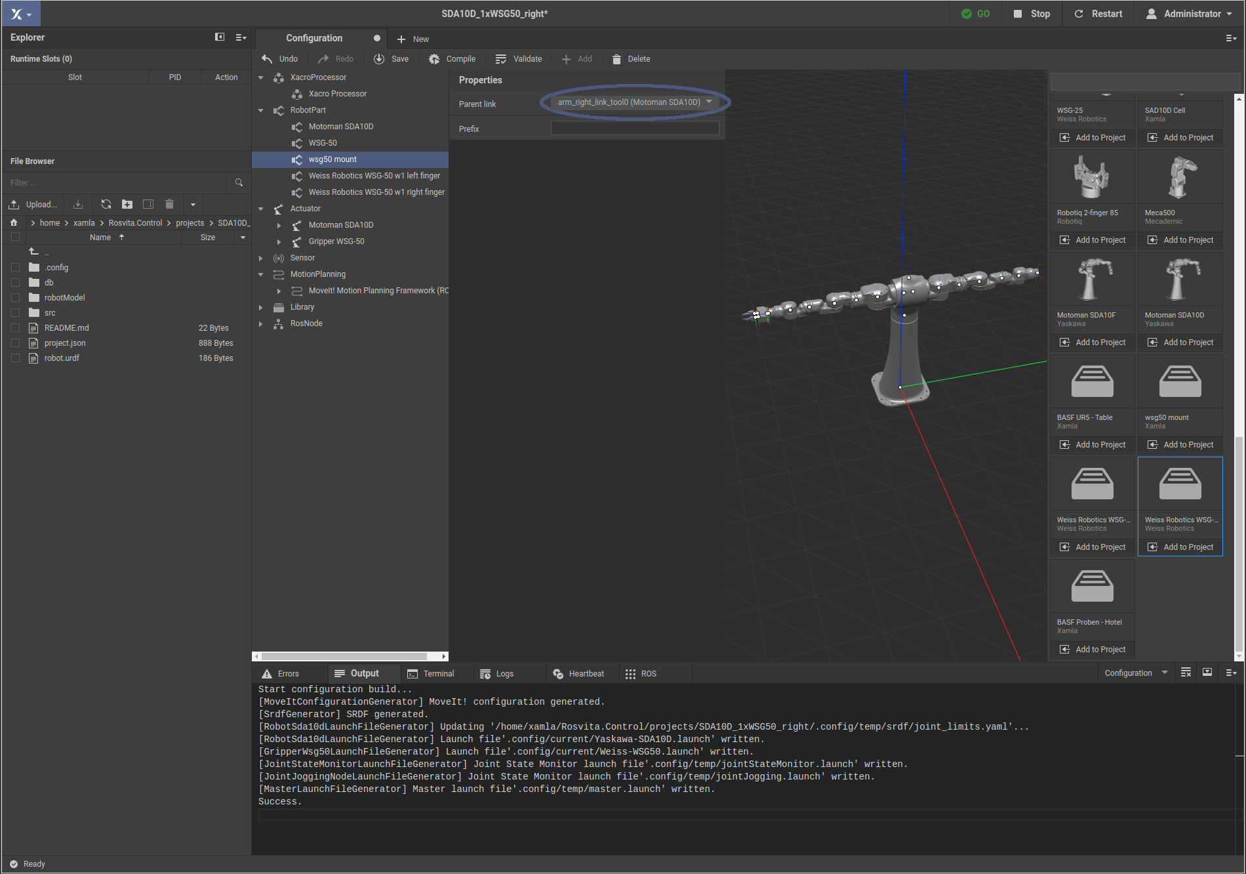Toggle the .config folder checkbox
Viewport: 1246px width, 874px height.
click(x=16, y=268)
